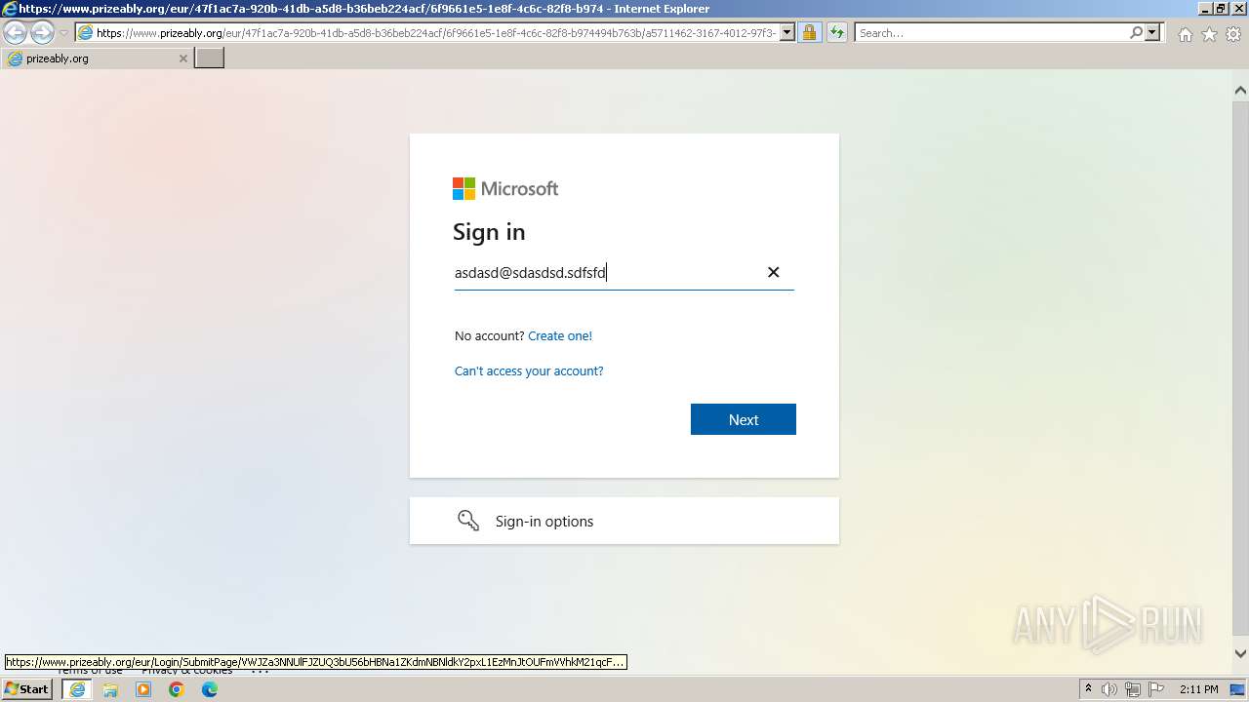Click the key icon beside Sign-in options
1249x702 pixels.
coord(468,521)
